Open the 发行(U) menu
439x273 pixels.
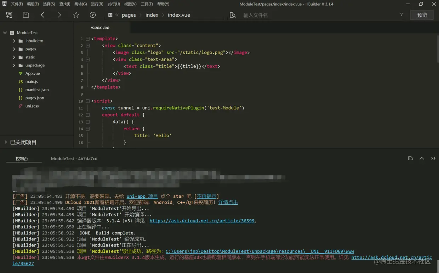click(113, 4)
